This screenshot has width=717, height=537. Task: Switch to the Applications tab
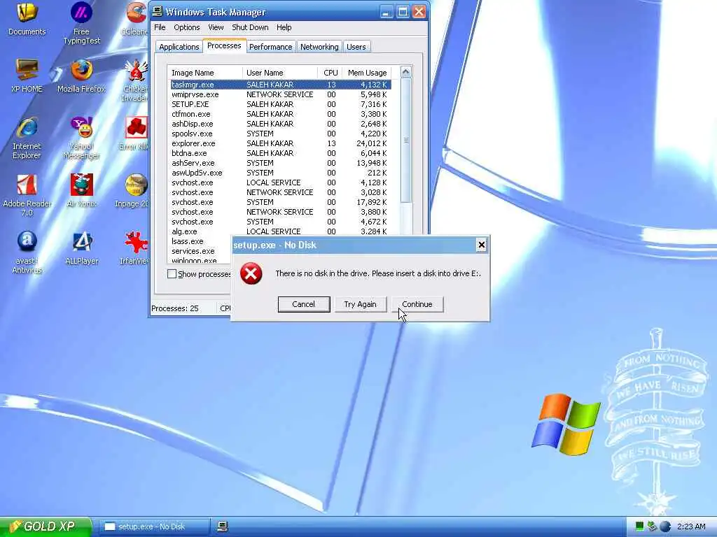[x=179, y=47]
